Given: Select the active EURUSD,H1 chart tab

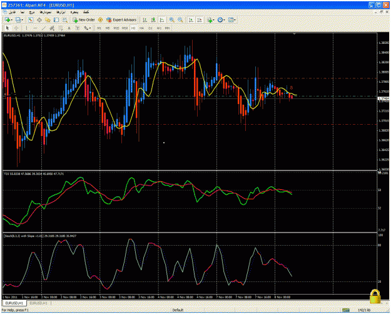Looking at the screenshot, I should (x=14, y=303).
